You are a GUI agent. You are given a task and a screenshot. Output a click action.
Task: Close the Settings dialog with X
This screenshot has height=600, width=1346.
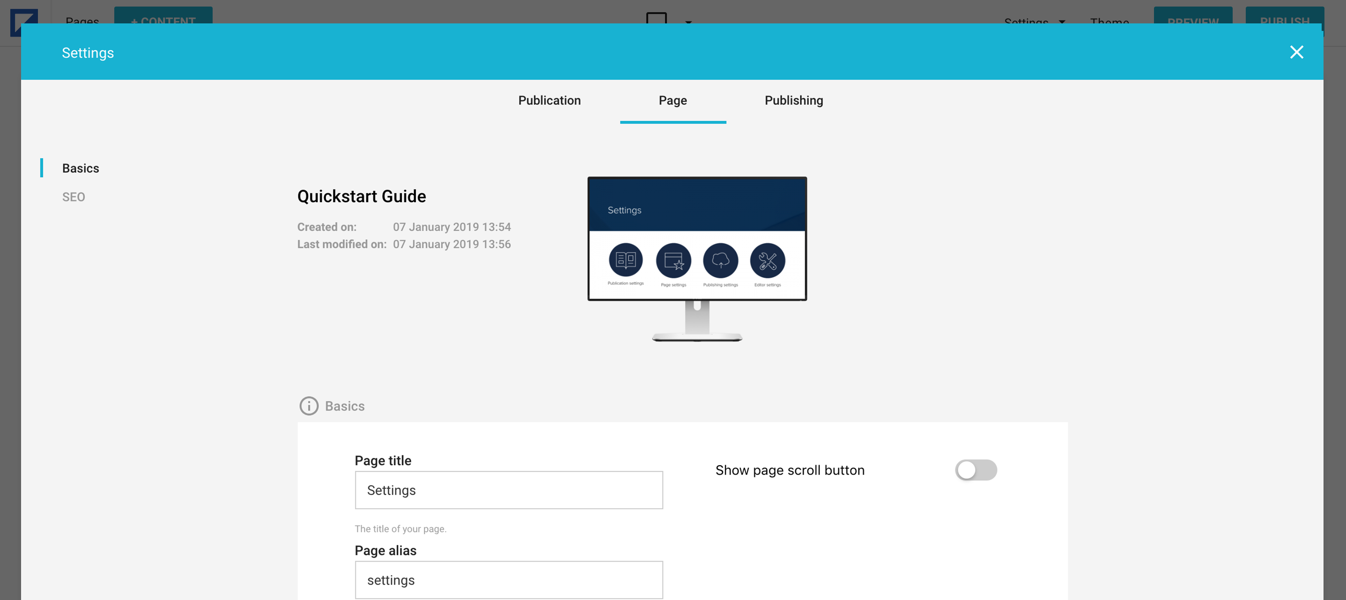pos(1296,52)
